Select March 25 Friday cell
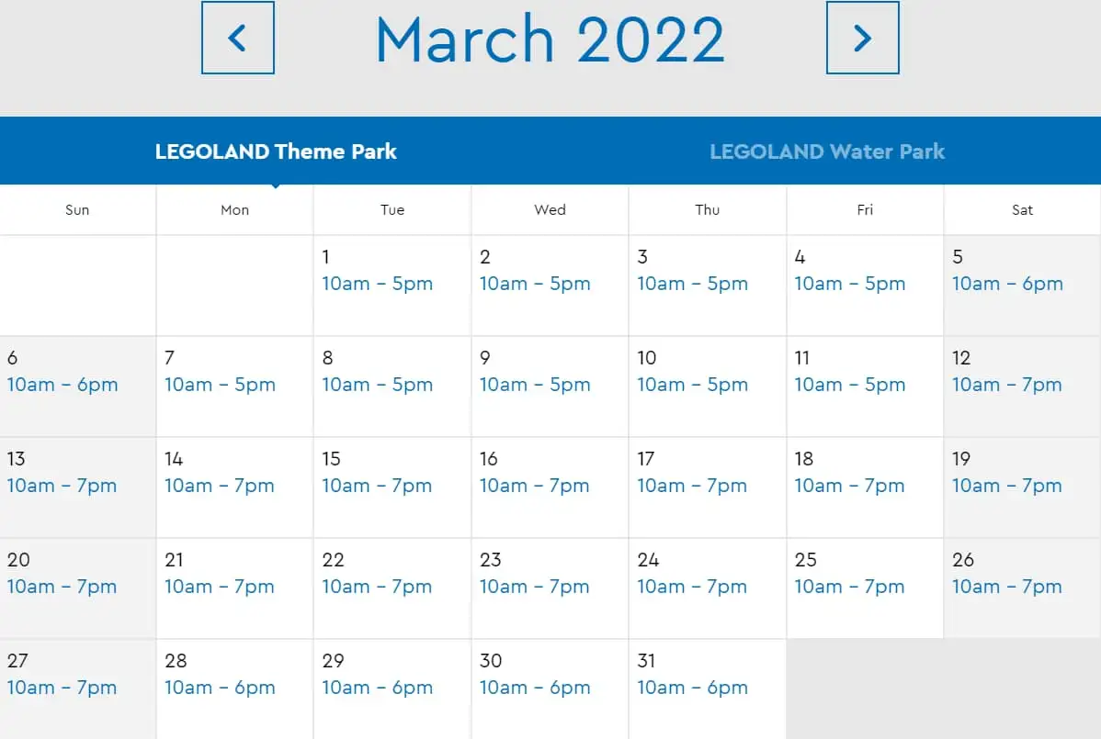This screenshot has width=1101, height=739. (x=865, y=588)
